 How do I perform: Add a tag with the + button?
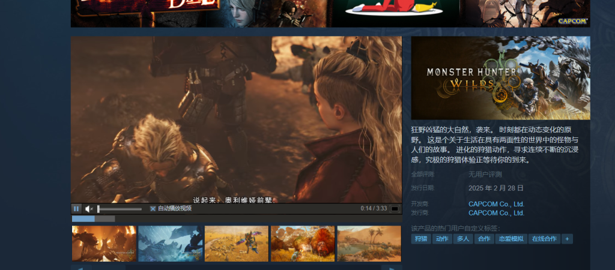(x=567, y=239)
